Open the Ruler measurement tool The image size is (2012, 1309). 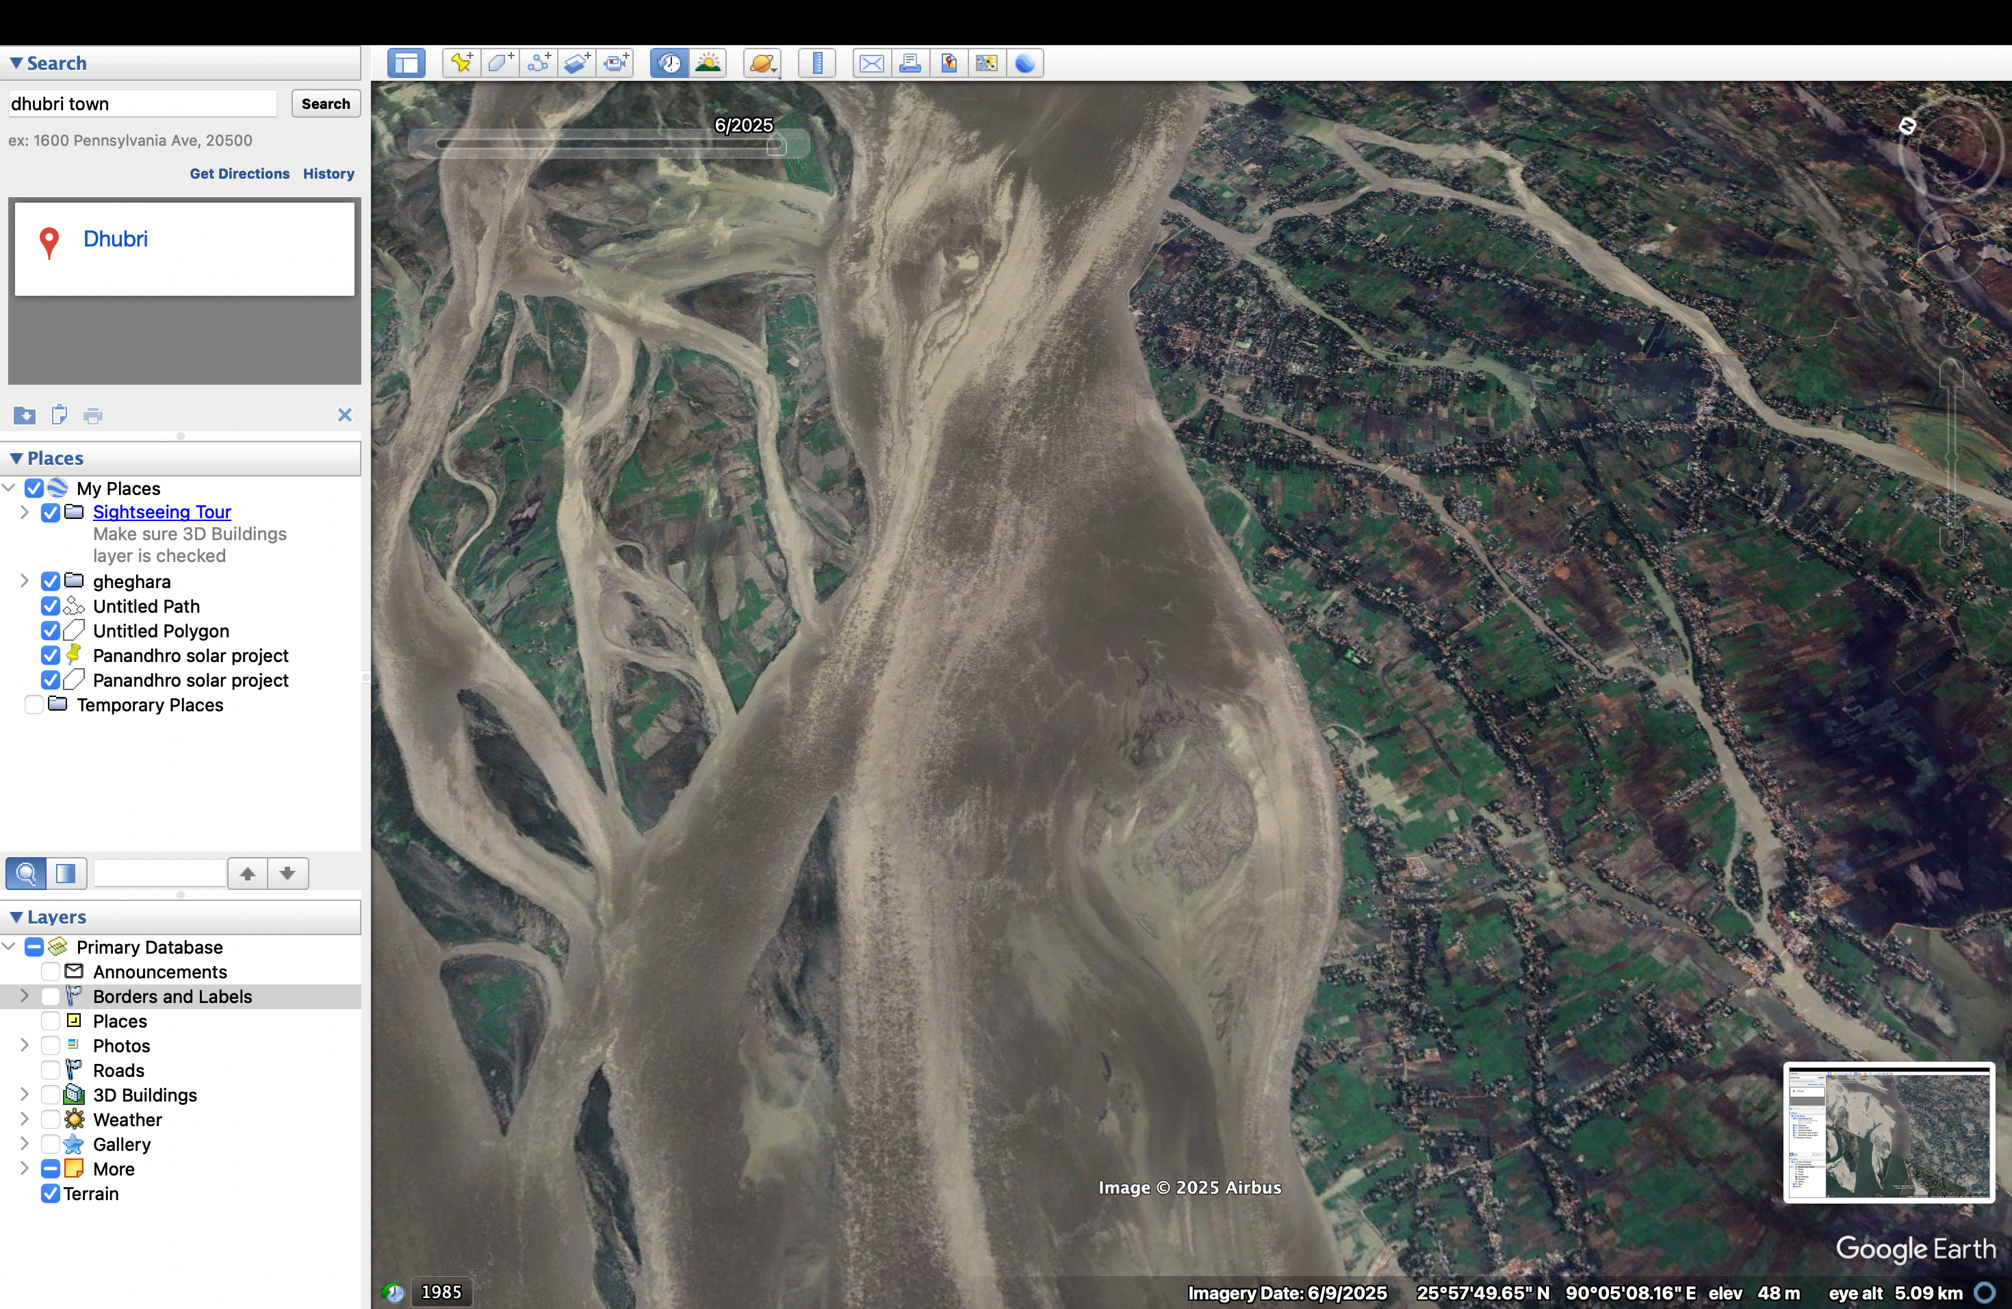click(x=818, y=62)
